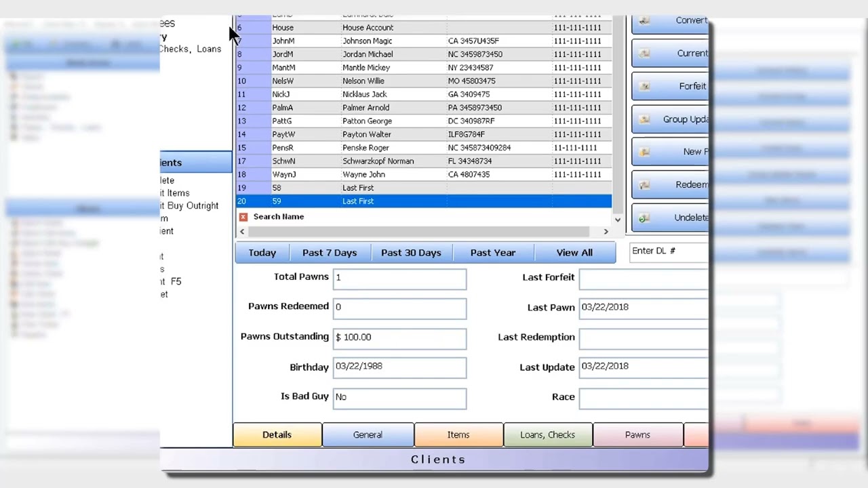Click the Last Update date field
Image resolution: width=868 pixels, height=488 pixels.
click(644, 367)
